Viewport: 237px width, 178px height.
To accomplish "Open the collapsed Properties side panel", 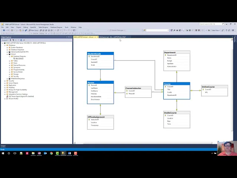I will (x=235, y=39).
